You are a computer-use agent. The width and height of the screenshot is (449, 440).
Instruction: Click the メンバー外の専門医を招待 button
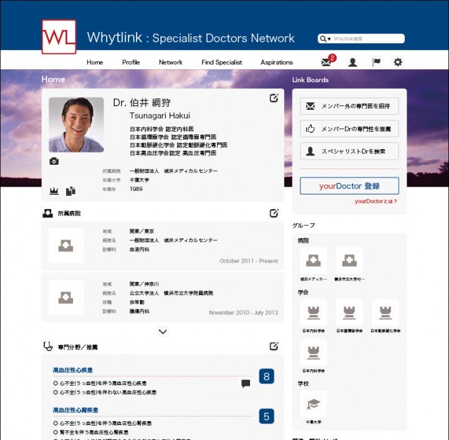click(349, 106)
